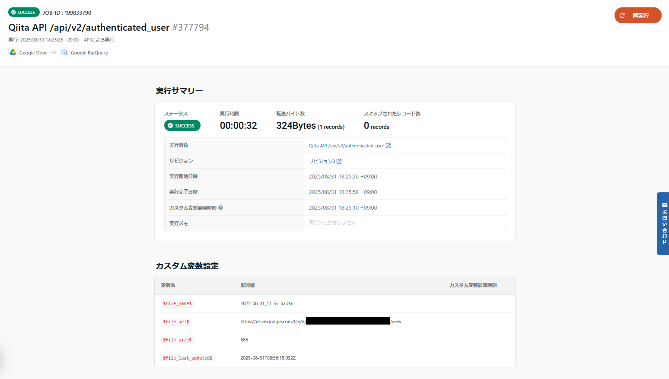Click the 324Bytes transferred value
Screen dimensions: 669x379
pos(296,125)
